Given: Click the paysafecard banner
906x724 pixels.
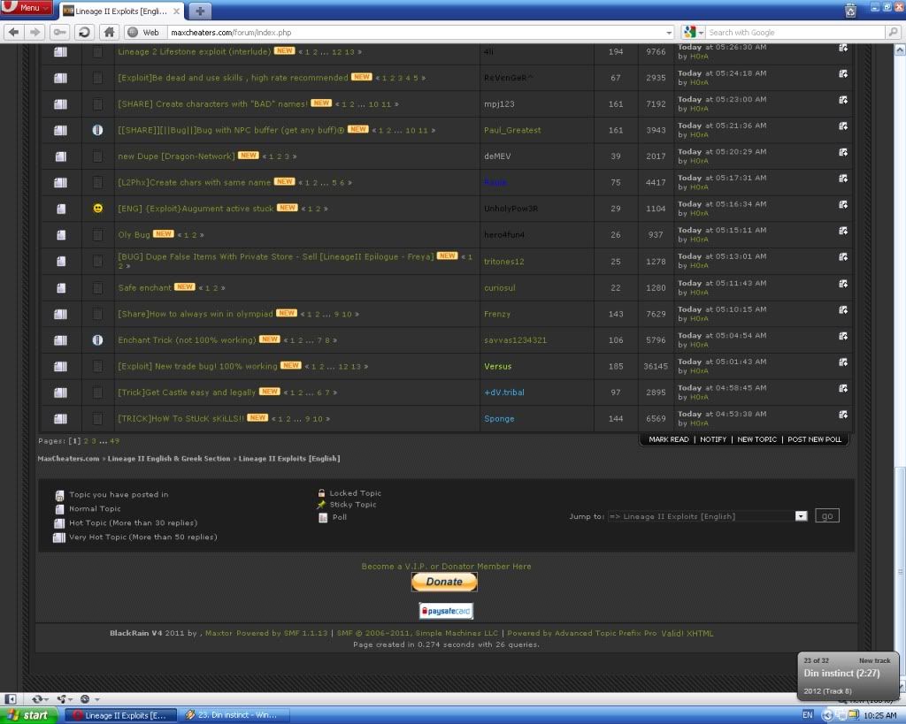Looking at the screenshot, I should tap(446, 611).
